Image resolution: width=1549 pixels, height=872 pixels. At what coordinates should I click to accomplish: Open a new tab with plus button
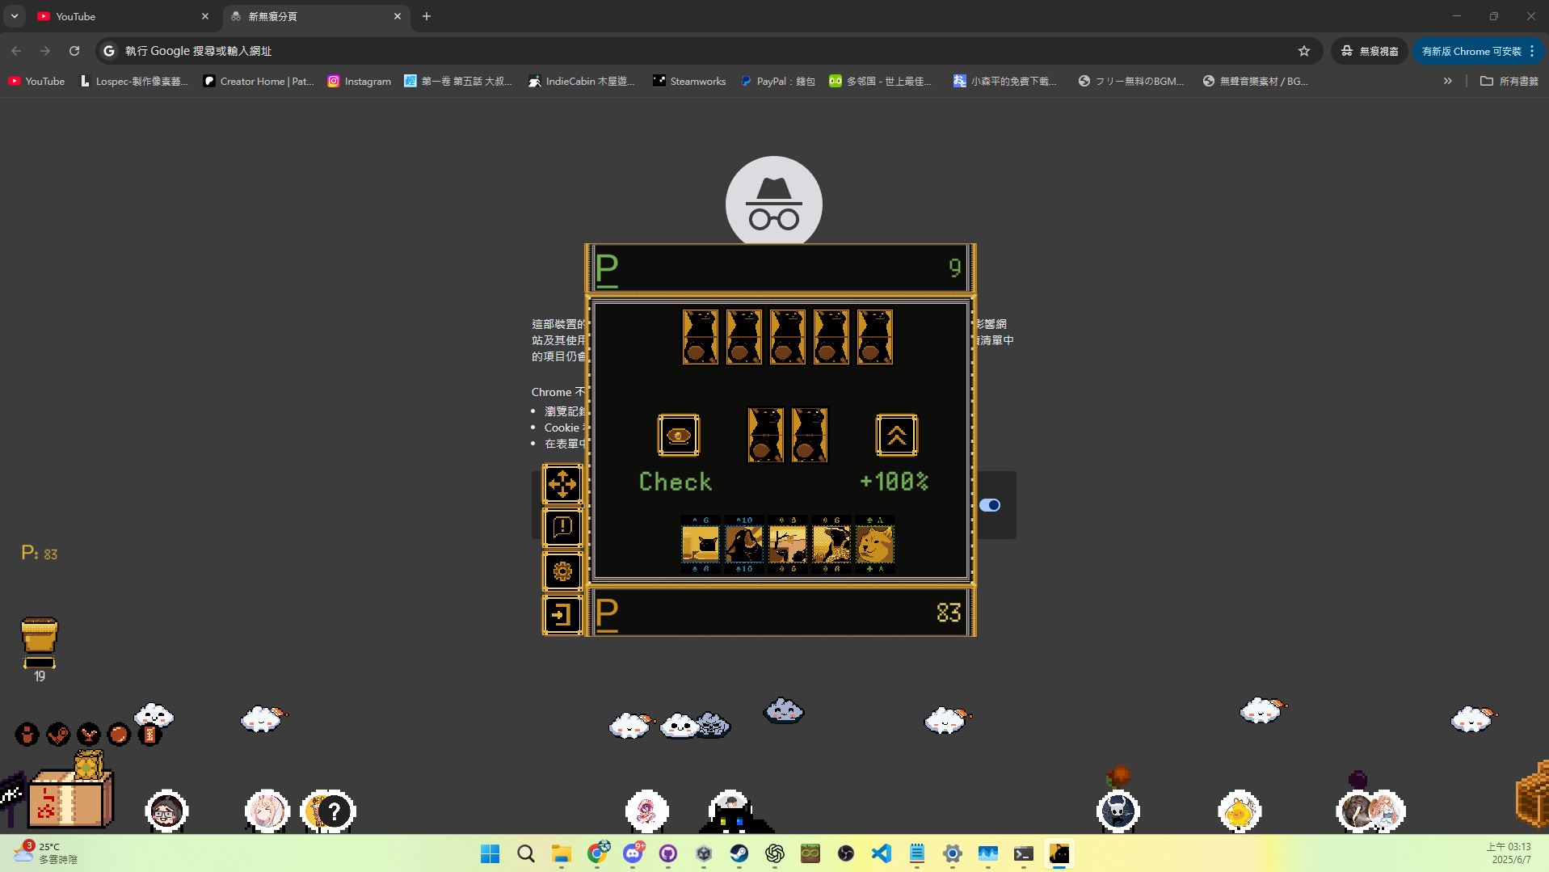[427, 16]
